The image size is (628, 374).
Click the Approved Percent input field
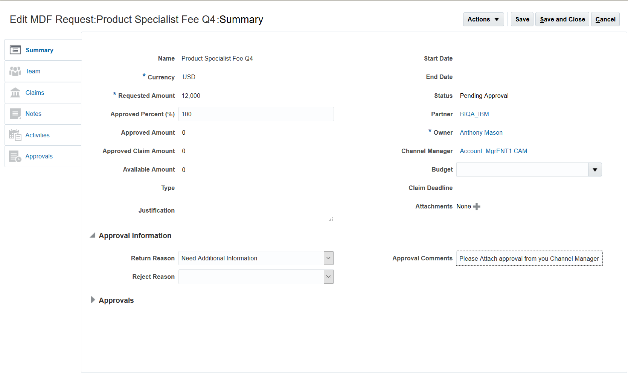pyautogui.click(x=256, y=114)
